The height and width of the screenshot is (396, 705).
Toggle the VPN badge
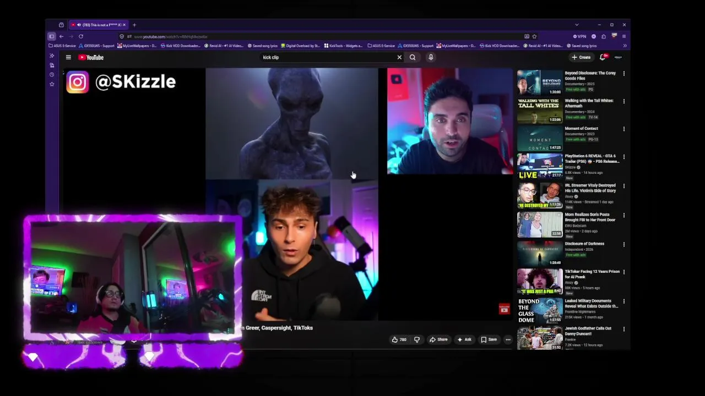(579, 36)
